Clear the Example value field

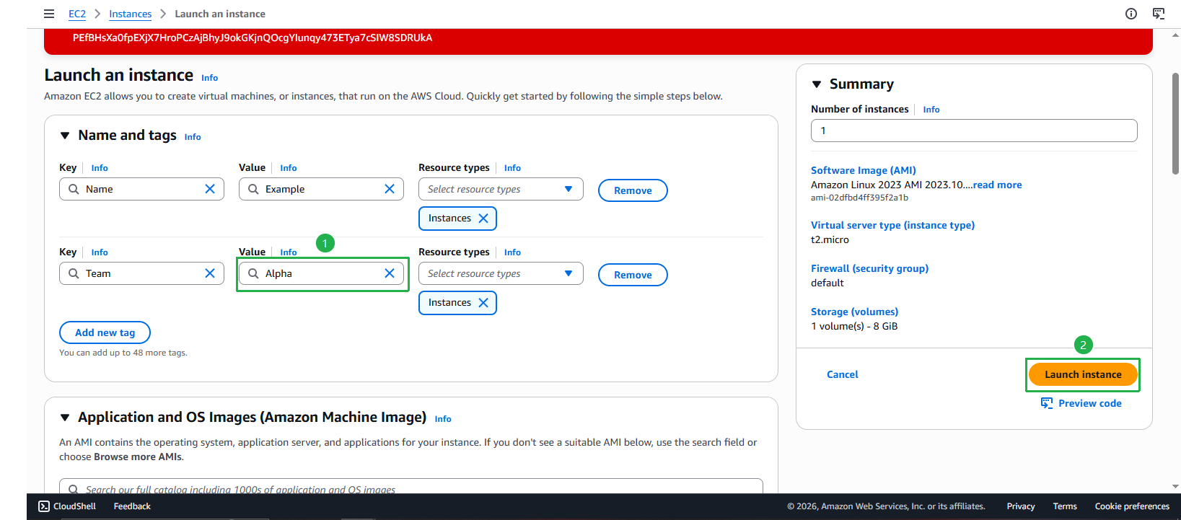click(390, 189)
